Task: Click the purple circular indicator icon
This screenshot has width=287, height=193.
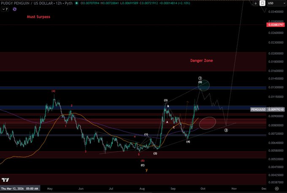Action: pos(15,9)
